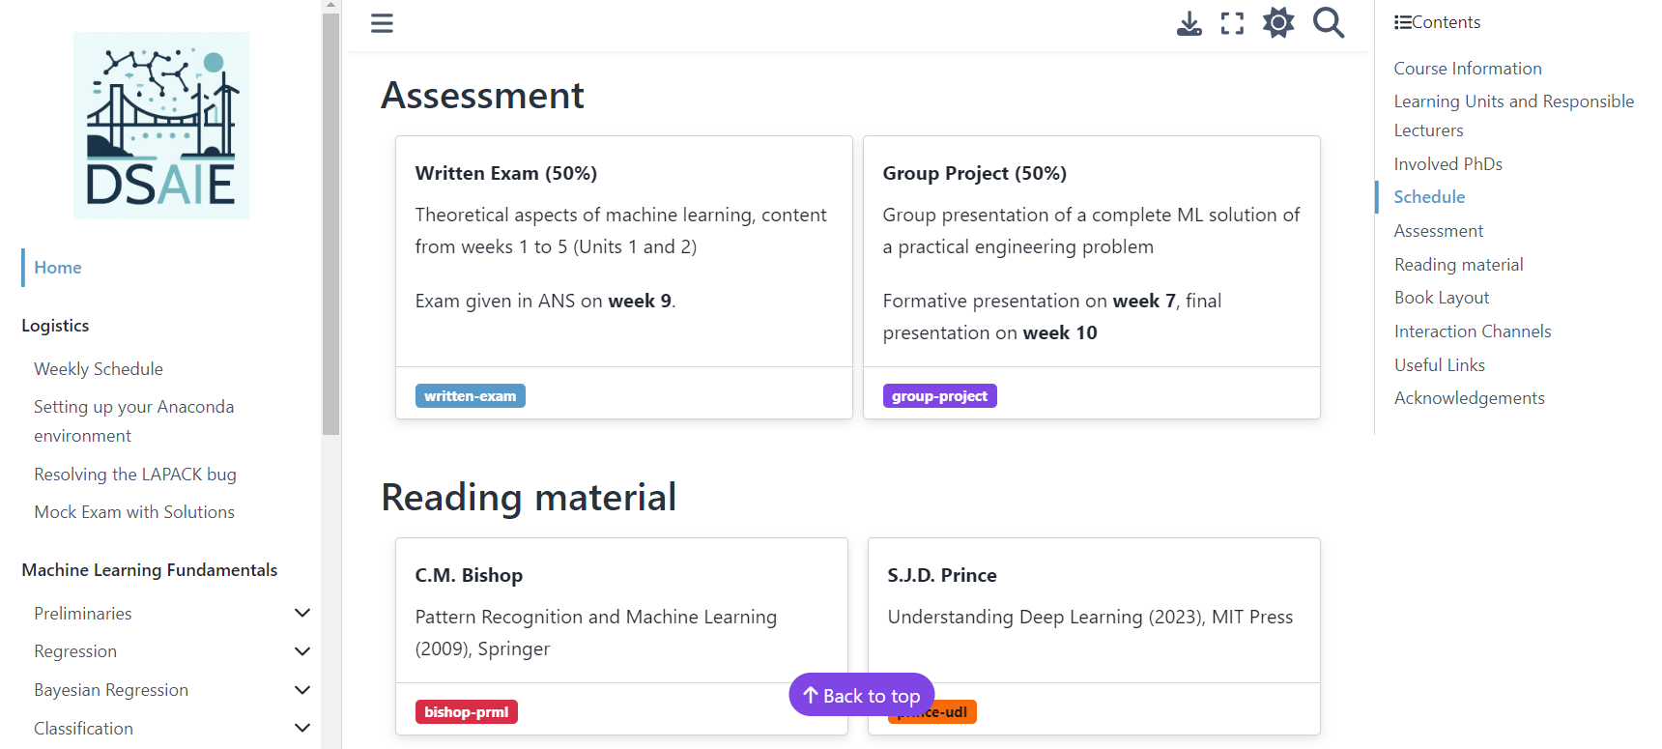Screen dimensions: 1662x749
Task: Click the Contents list icon
Action: pos(1402,22)
